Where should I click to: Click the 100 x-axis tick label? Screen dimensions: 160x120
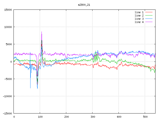tap(40, 117)
